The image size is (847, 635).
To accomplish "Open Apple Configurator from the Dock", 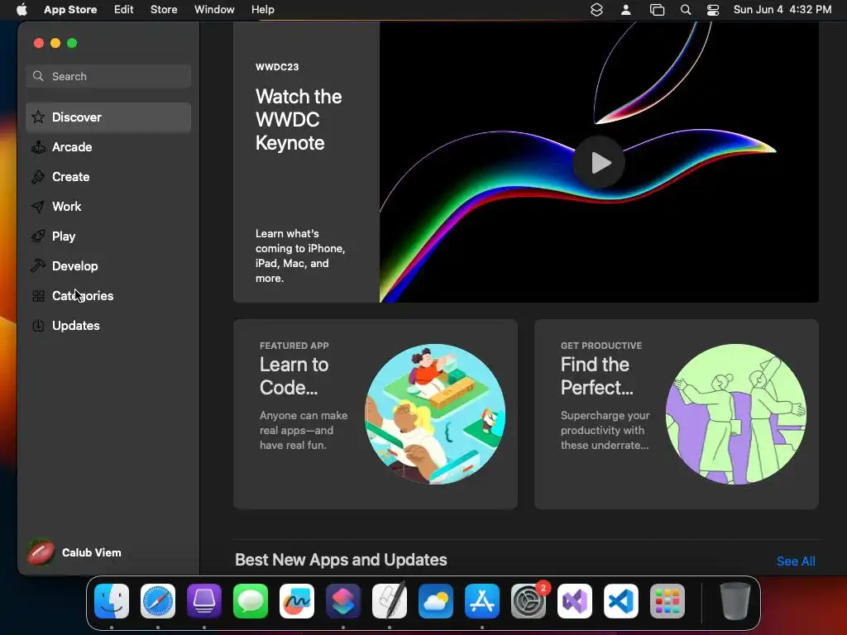I will (204, 601).
